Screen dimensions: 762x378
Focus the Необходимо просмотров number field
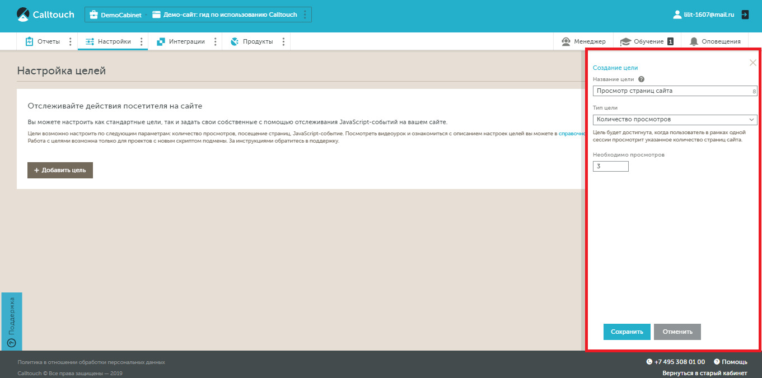[x=610, y=166]
